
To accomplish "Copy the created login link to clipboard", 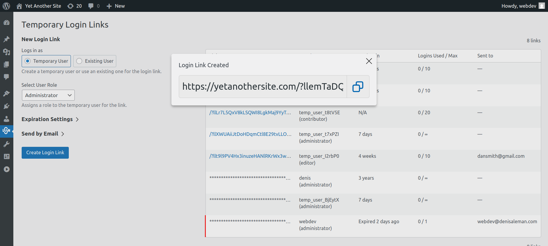I will click(x=358, y=87).
